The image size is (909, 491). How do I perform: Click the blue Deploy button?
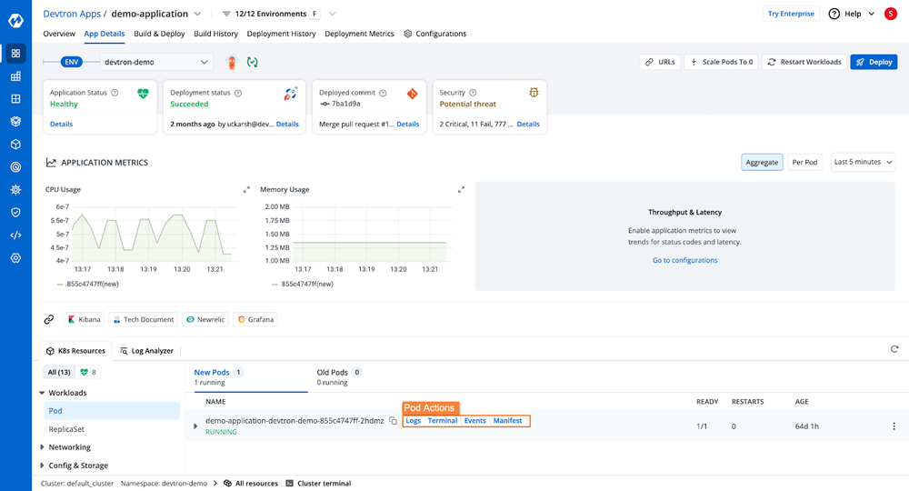(x=873, y=62)
